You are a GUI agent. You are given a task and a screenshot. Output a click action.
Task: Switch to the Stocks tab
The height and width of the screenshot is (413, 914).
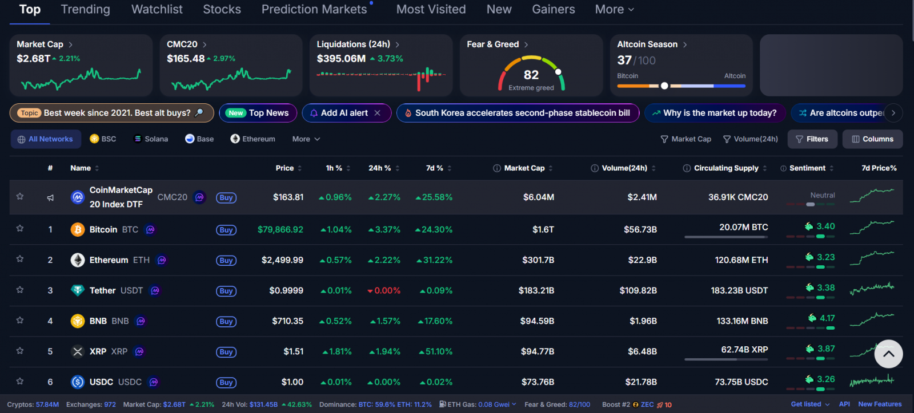point(222,10)
